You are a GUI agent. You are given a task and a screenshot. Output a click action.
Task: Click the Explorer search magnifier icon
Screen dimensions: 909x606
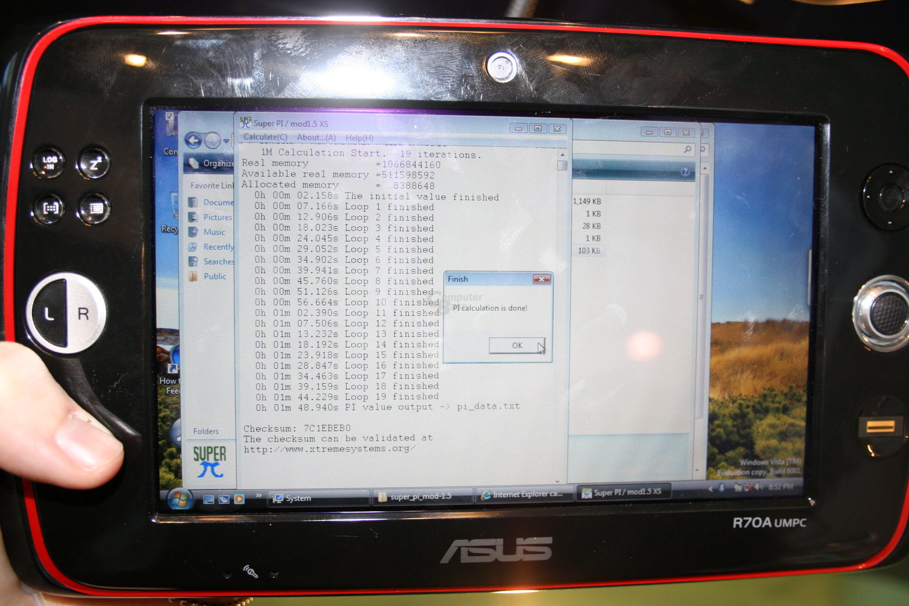[687, 149]
